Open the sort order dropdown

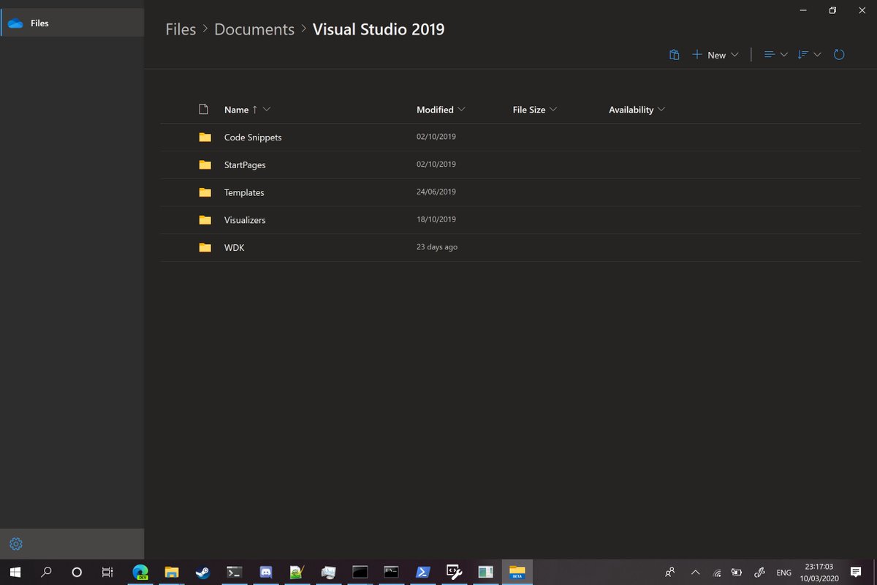[x=810, y=55]
